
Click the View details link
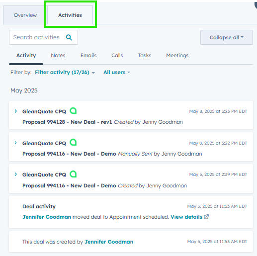[186, 217]
